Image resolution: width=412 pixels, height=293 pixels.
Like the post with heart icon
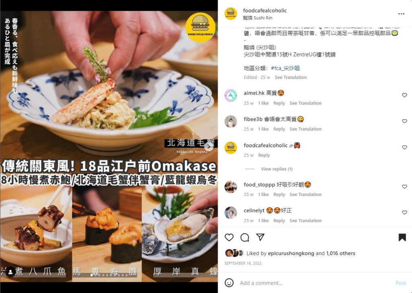(x=229, y=237)
